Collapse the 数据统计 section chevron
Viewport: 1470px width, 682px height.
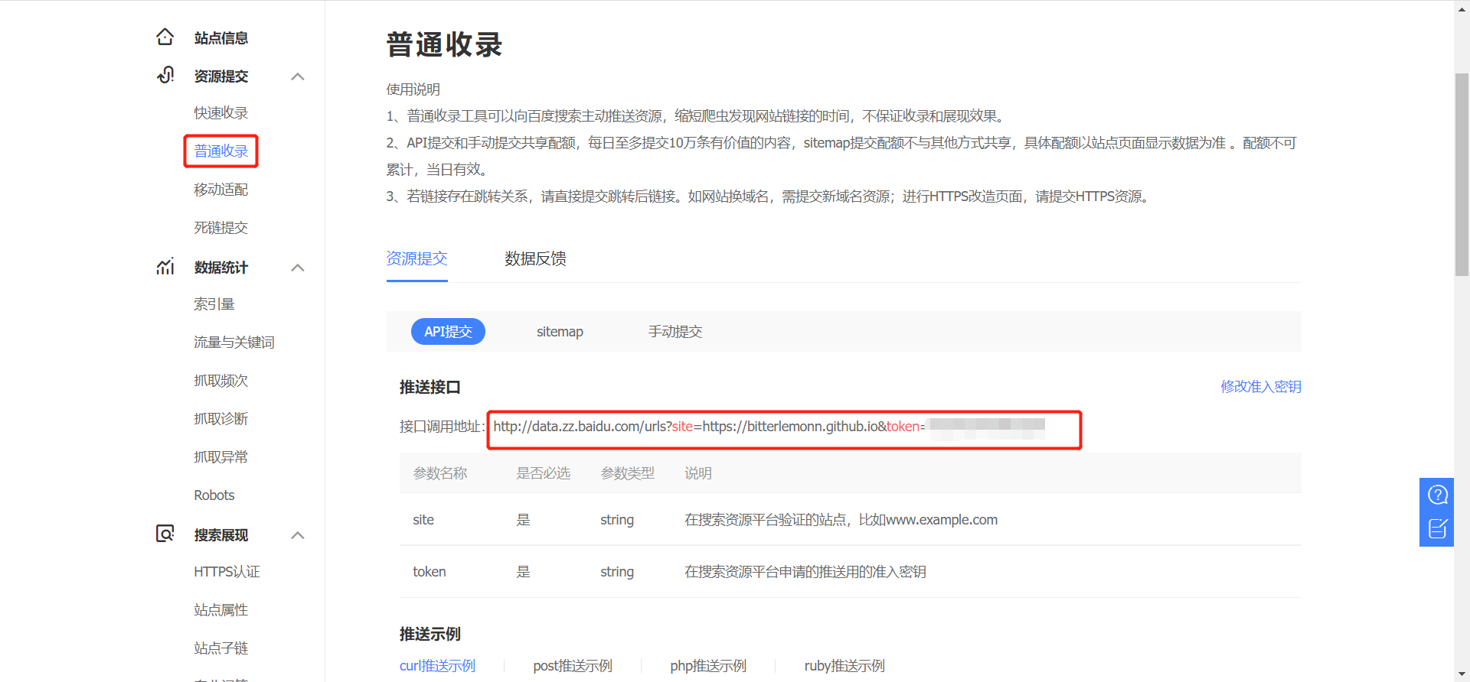[298, 268]
